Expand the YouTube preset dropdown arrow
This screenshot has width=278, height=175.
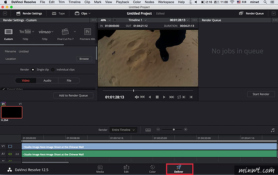pos(33,31)
